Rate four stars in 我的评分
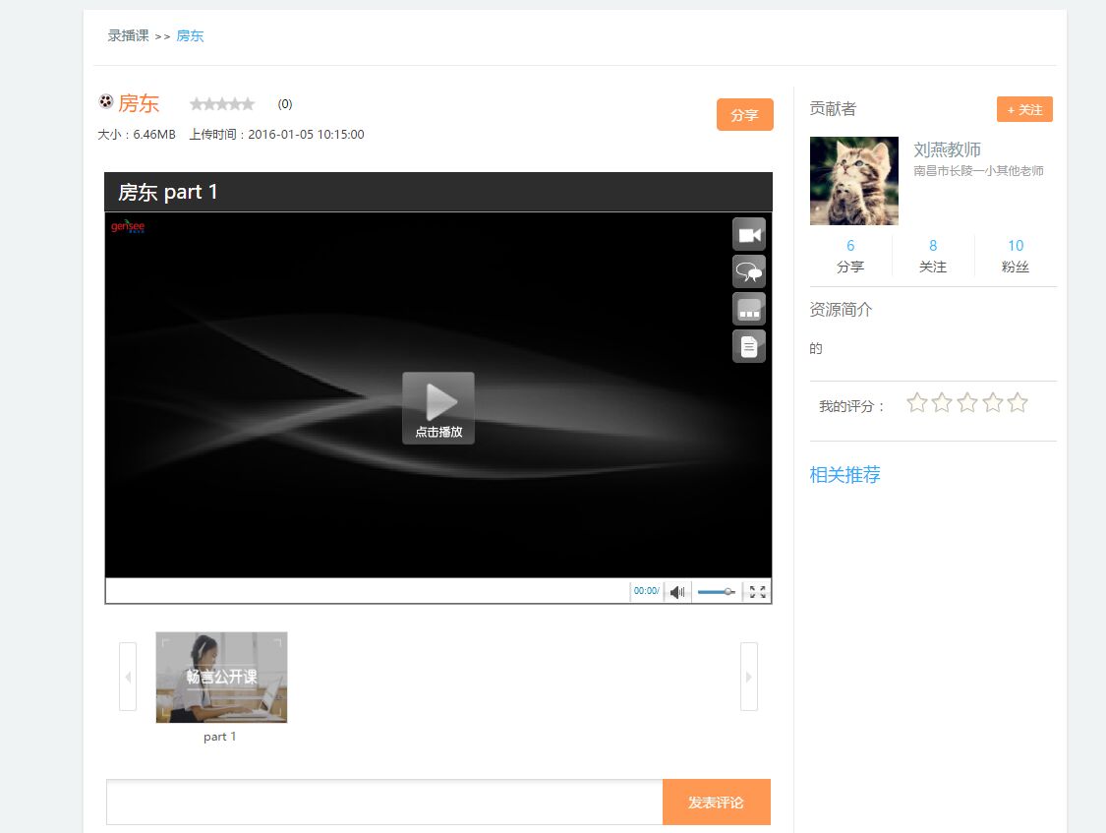Screen dimensions: 1106x833 click(x=993, y=403)
